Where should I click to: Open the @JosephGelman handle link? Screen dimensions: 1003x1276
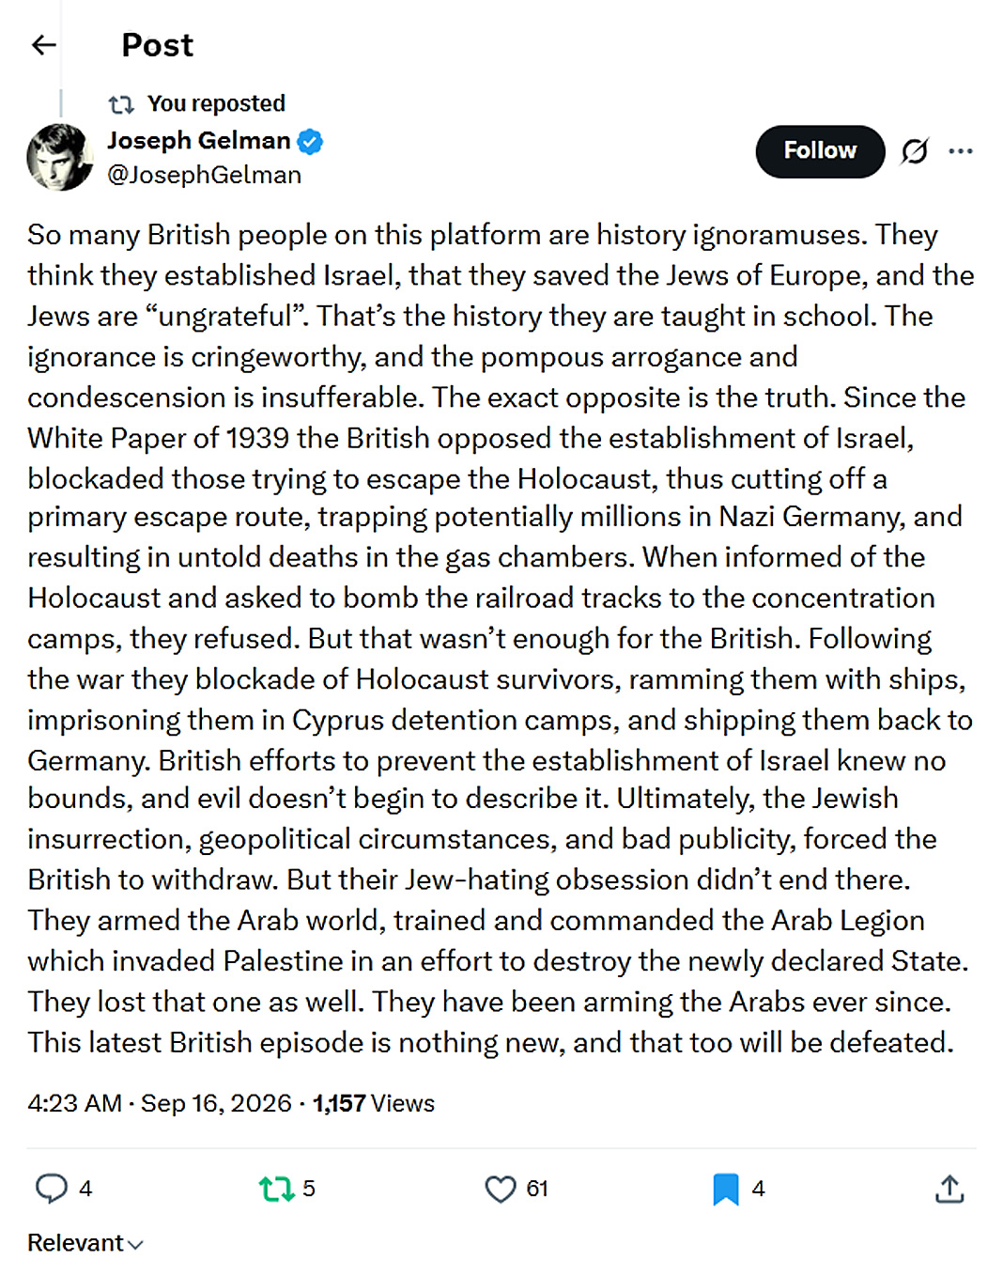click(205, 175)
